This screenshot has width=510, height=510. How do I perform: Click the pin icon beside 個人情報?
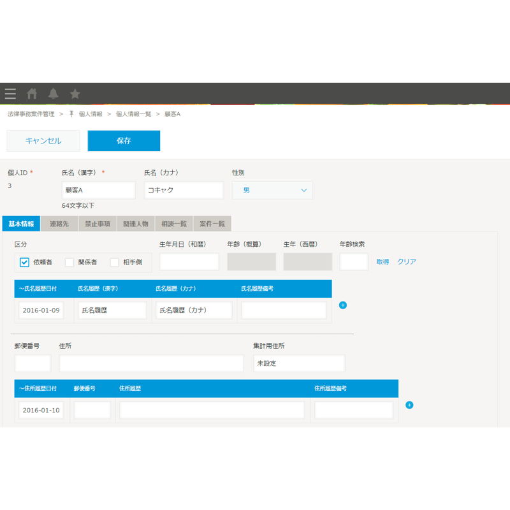71,114
